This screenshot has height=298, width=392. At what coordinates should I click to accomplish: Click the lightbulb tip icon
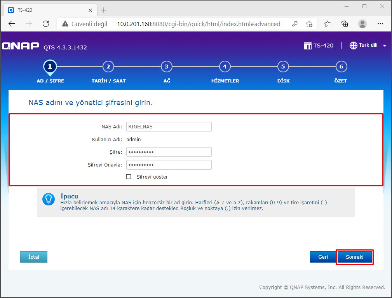click(x=49, y=199)
